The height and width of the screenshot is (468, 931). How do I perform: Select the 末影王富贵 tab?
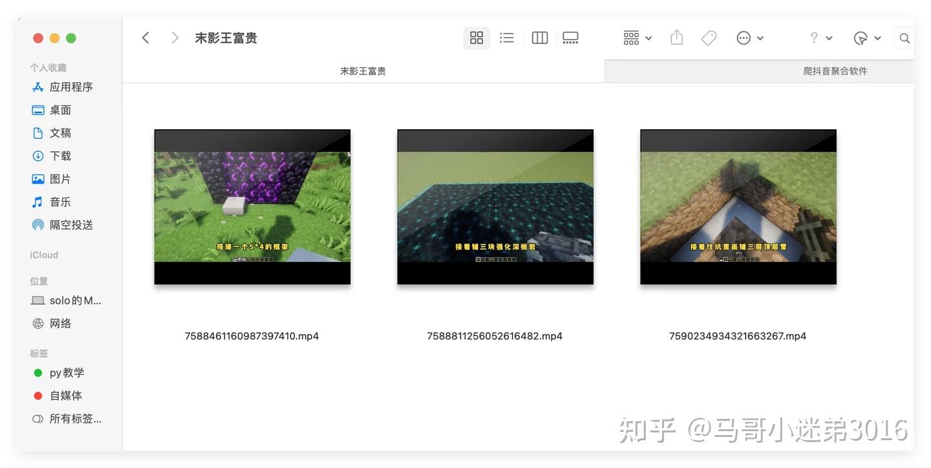363,71
